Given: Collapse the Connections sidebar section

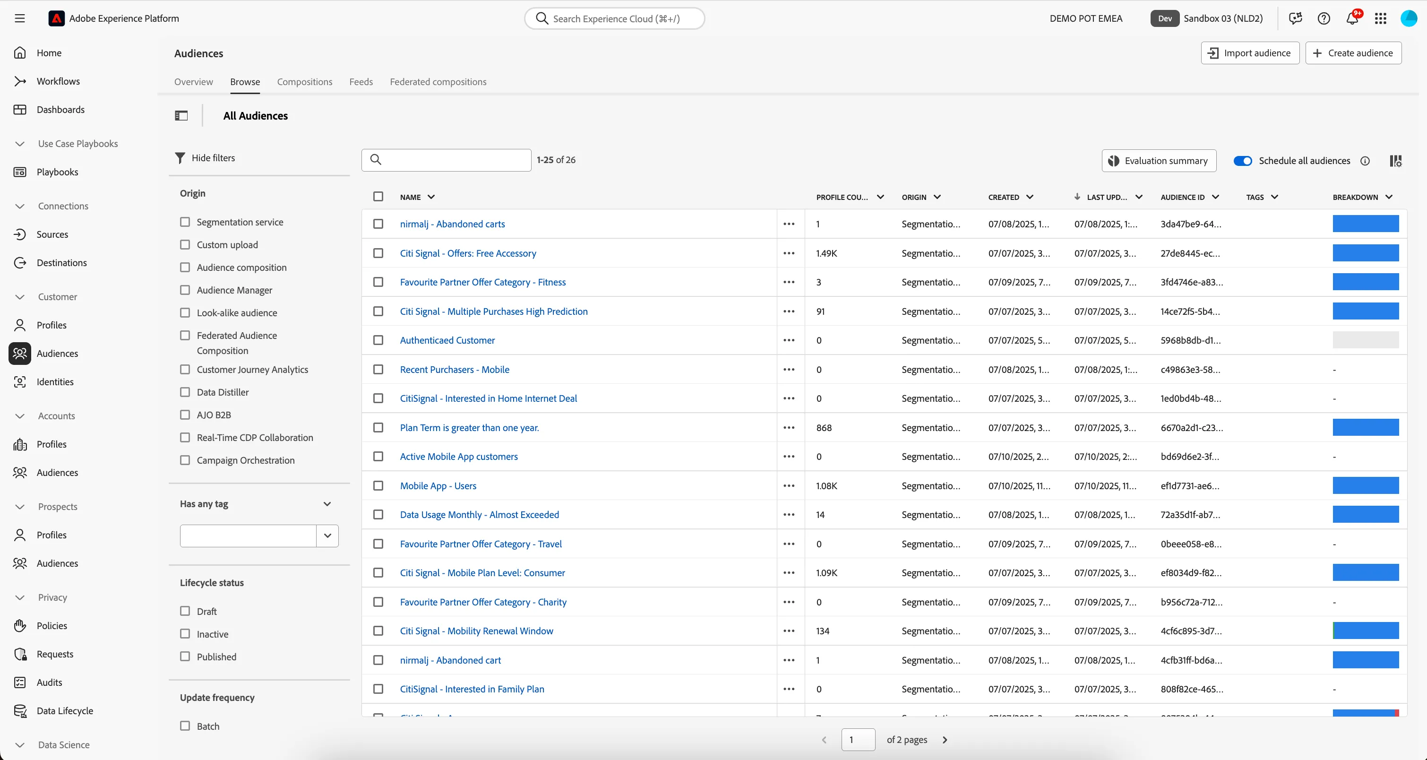Looking at the screenshot, I should coord(20,206).
